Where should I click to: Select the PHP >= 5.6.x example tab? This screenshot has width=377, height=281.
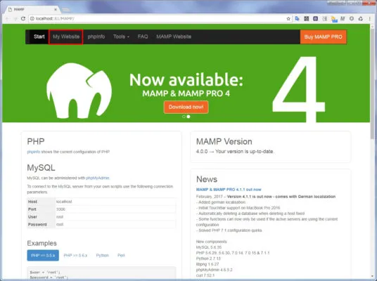point(75,255)
